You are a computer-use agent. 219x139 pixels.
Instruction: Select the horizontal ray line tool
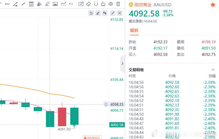coord(7,4)
